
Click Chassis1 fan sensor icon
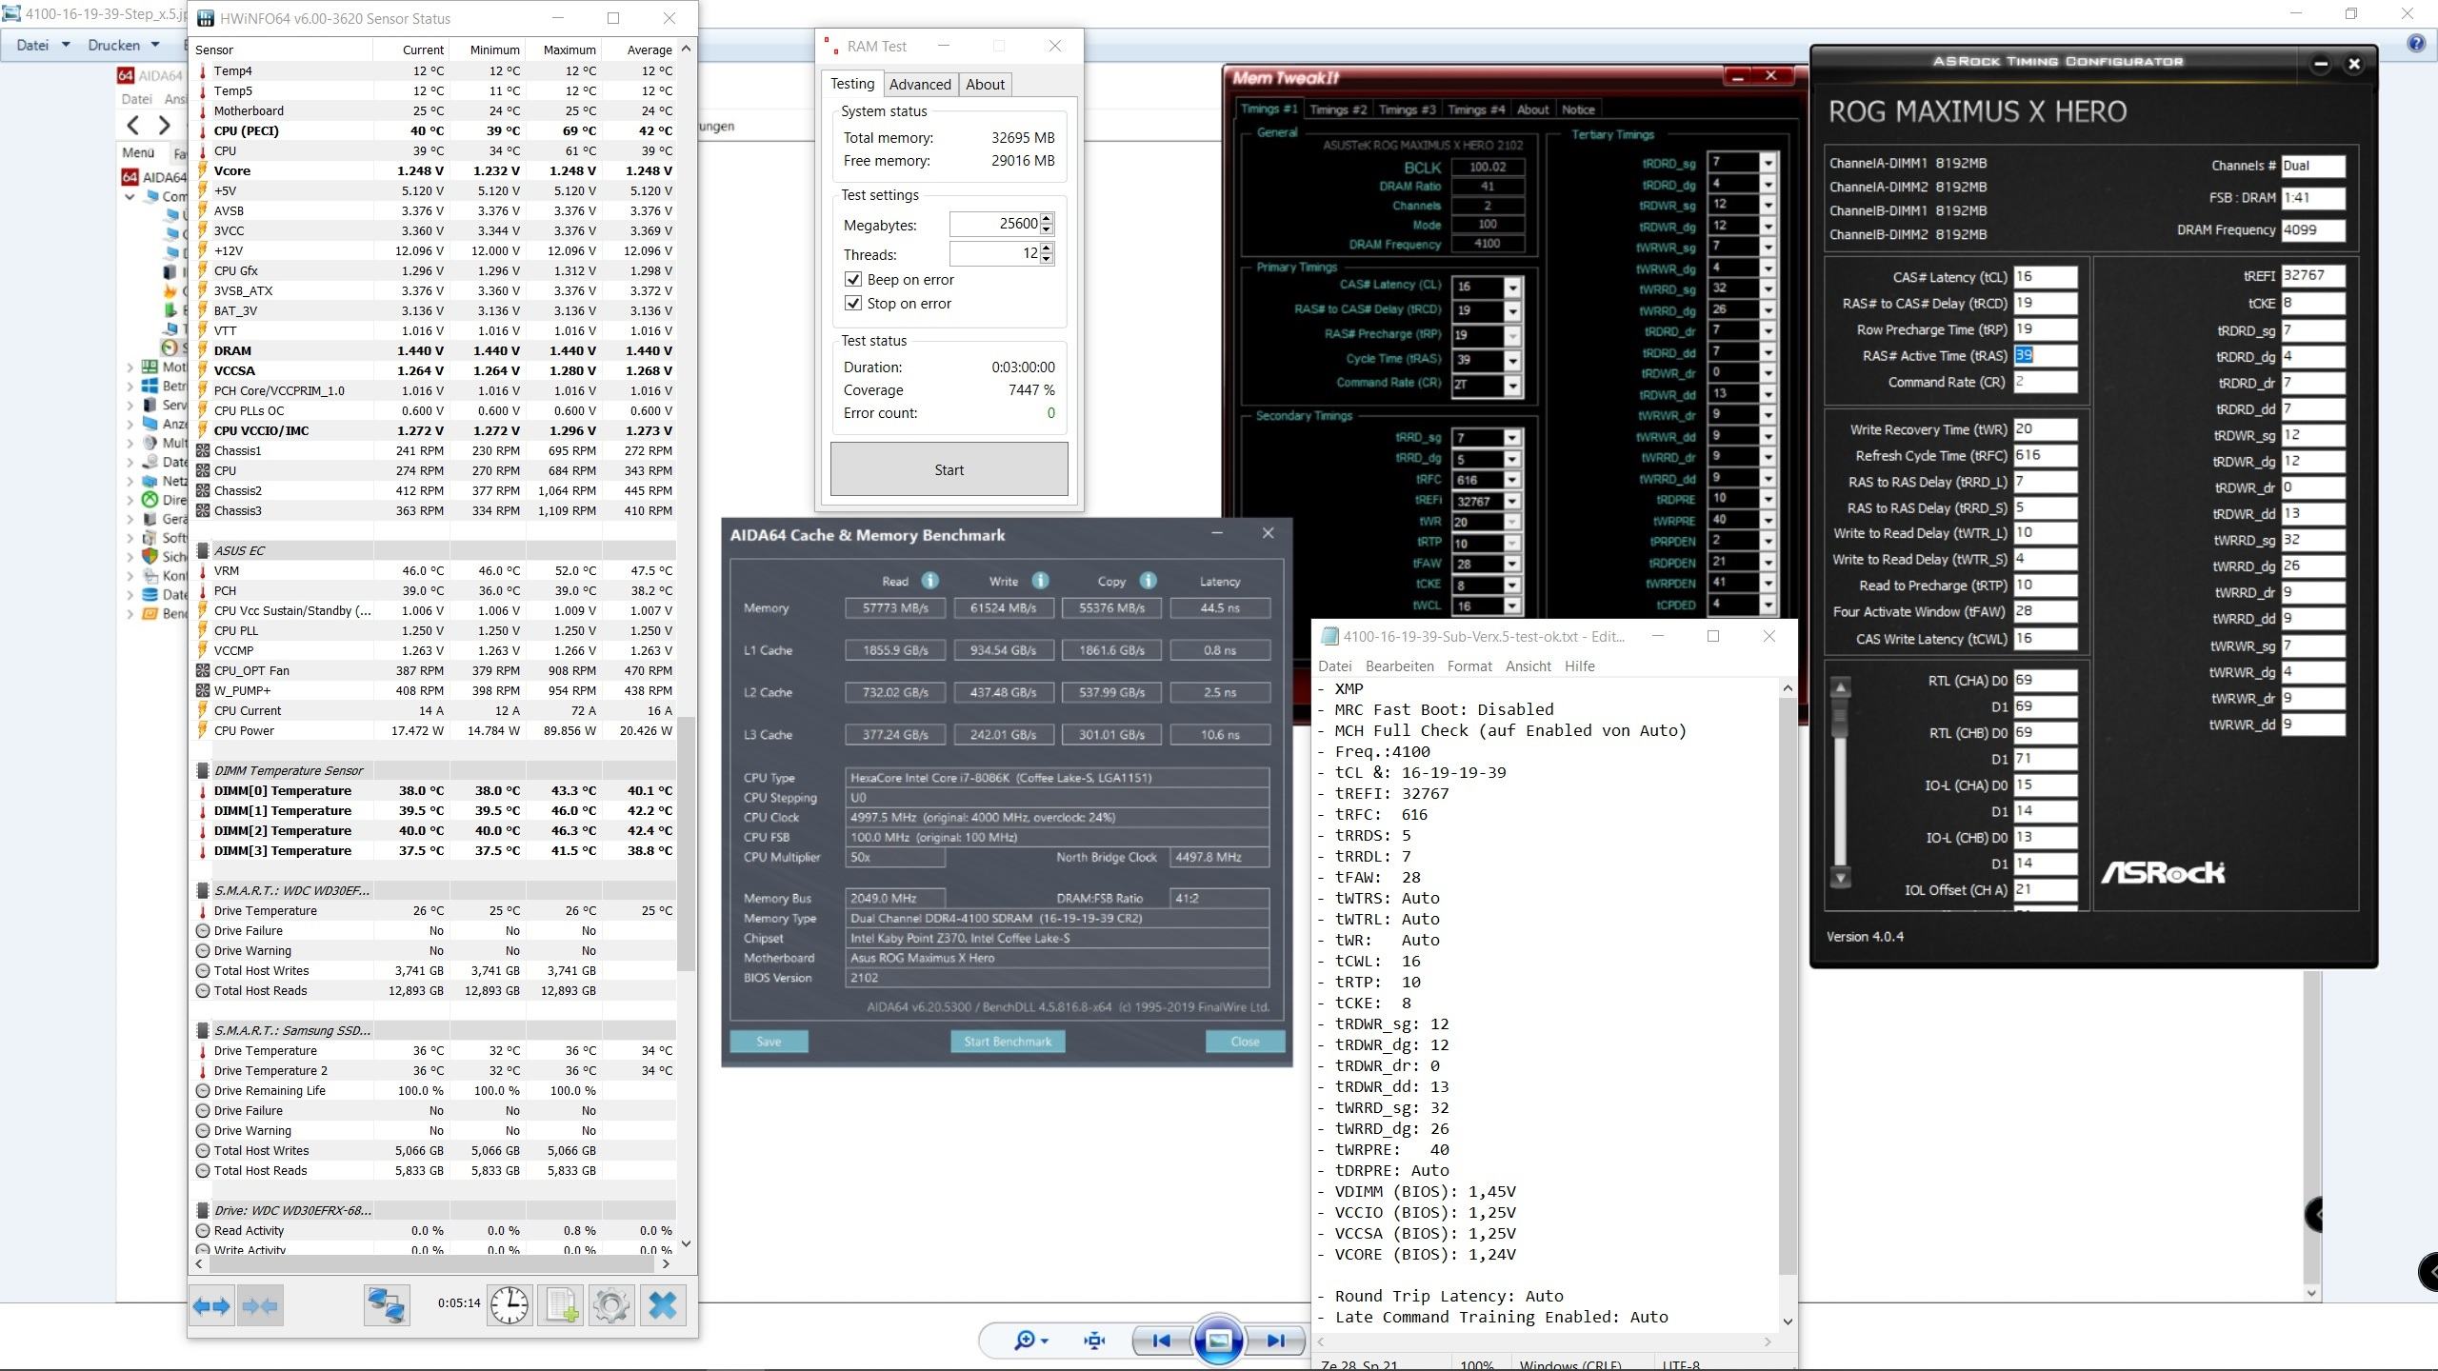(202, 450)
